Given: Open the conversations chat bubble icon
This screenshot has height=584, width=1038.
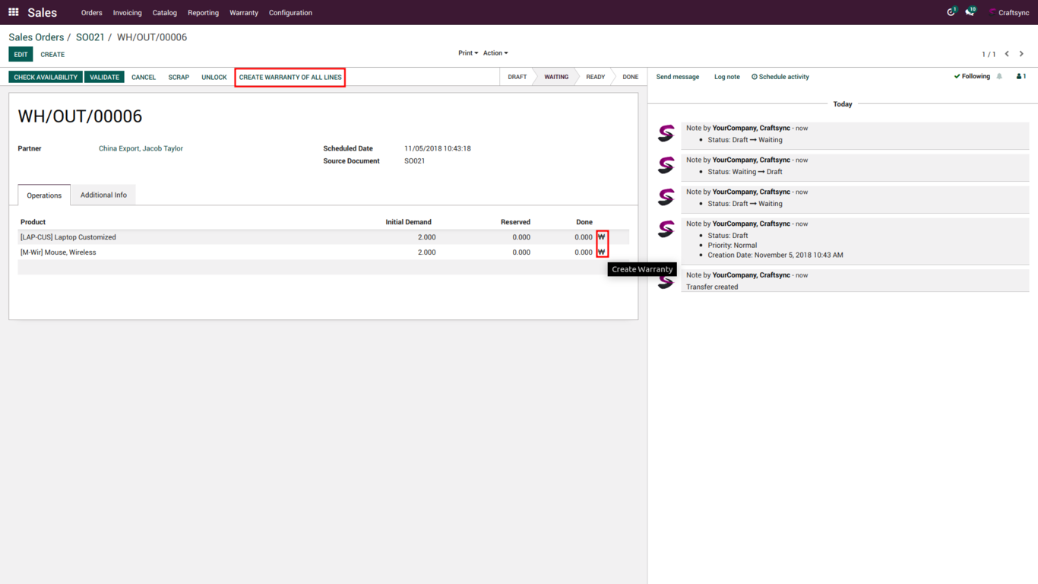Looking at the screenshot, I should [970, 12].
